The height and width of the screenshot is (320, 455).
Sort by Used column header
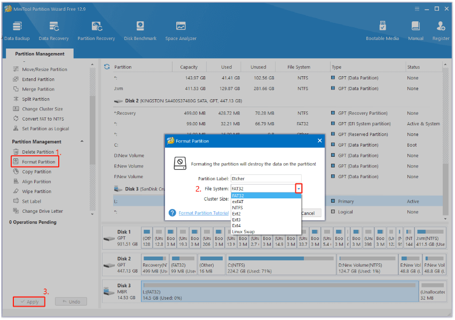tap(226, 67)
